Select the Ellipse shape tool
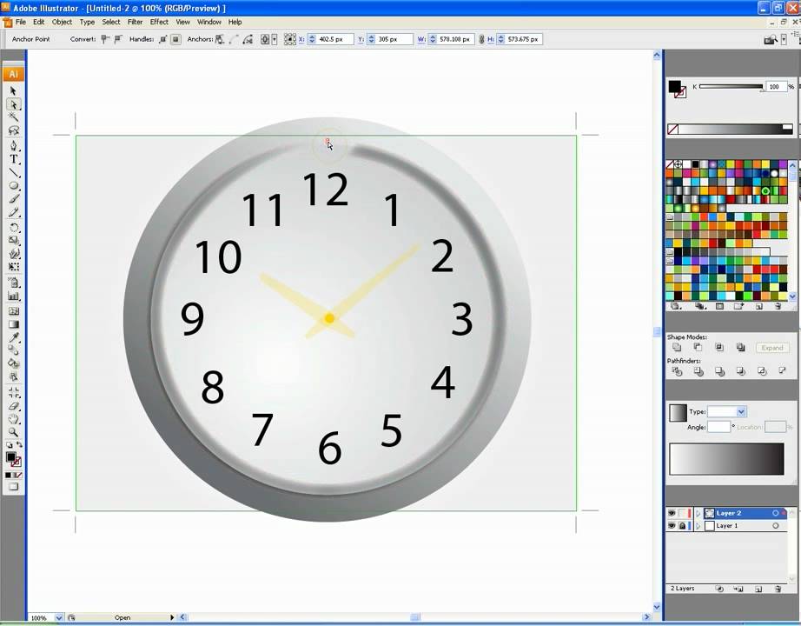 (x=13, y=186)
